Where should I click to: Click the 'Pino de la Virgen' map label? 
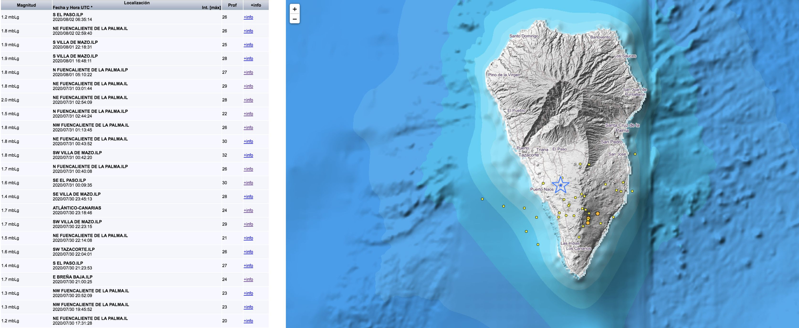(504, 75)
